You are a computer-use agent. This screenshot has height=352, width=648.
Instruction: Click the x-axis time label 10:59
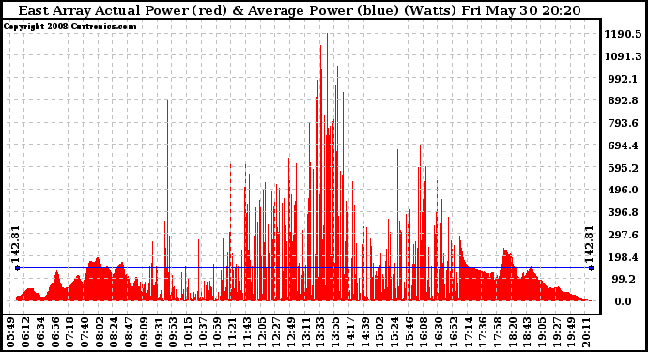click(217, 332)
